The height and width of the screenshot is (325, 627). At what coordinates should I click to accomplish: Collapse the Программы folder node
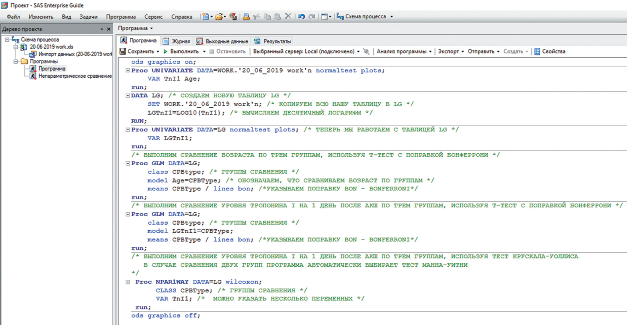click(x=16, y=61)
